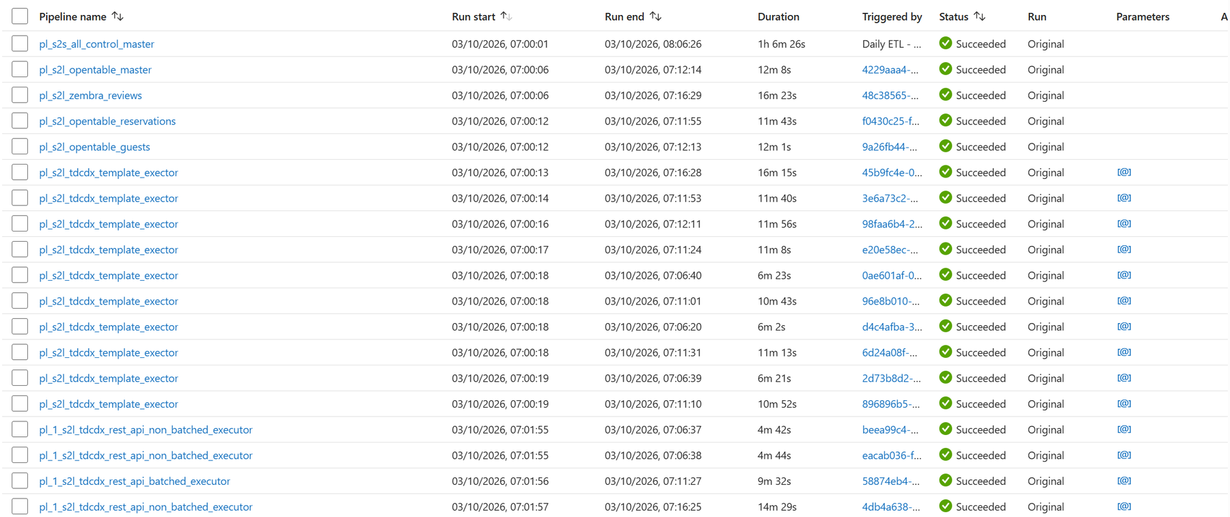
Task: Open parameters icon for run triggered by 896896b5
Action: coord(1124,404)
